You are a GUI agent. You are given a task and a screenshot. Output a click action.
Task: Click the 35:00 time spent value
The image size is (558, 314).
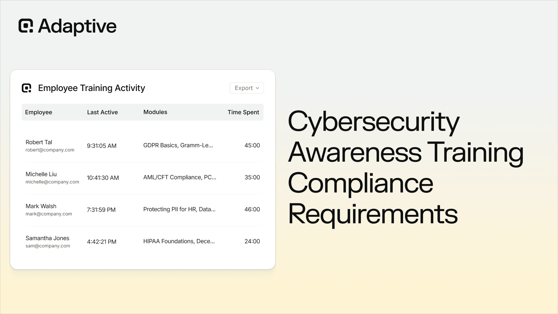(252, 177)
